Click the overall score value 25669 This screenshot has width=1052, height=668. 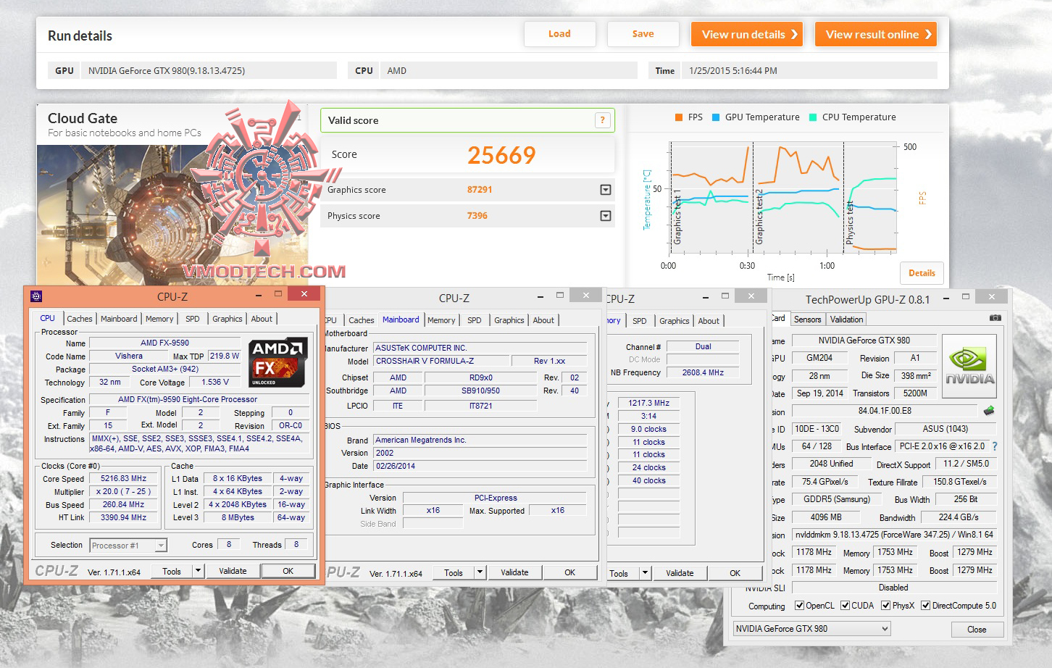point(501,155)
